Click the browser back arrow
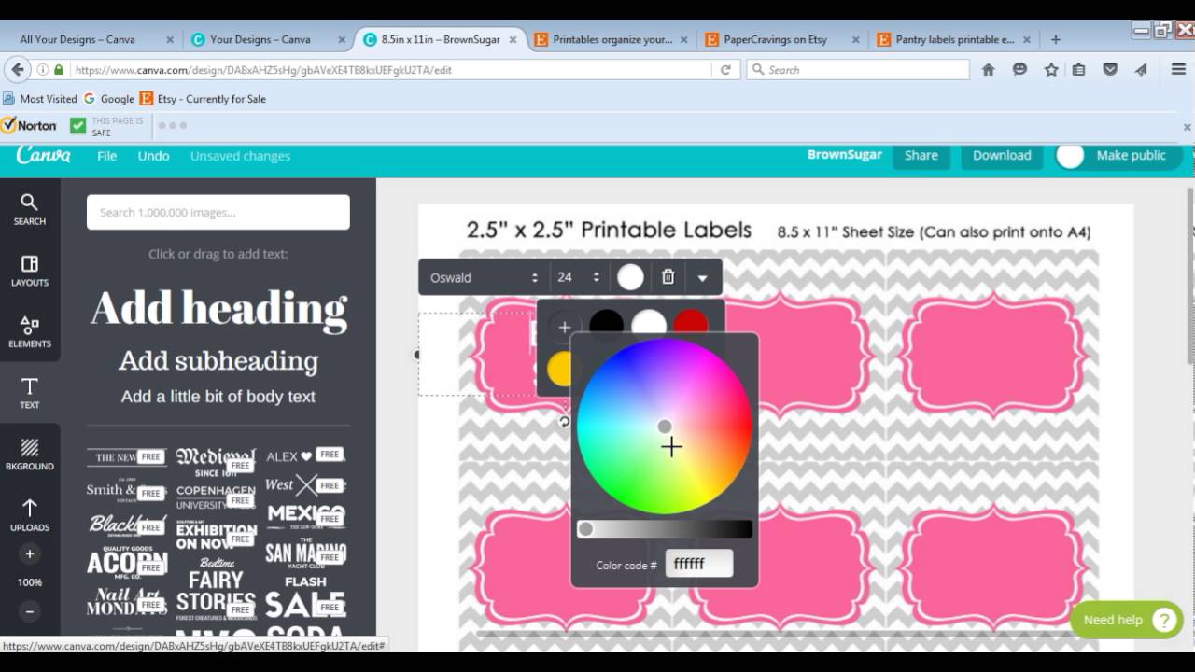The width and height of the screenshot is (1195, 672). click(x=18, y=69)
